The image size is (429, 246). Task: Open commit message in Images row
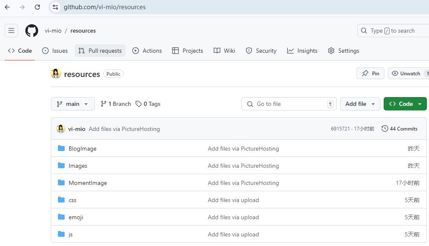(243, 166)
